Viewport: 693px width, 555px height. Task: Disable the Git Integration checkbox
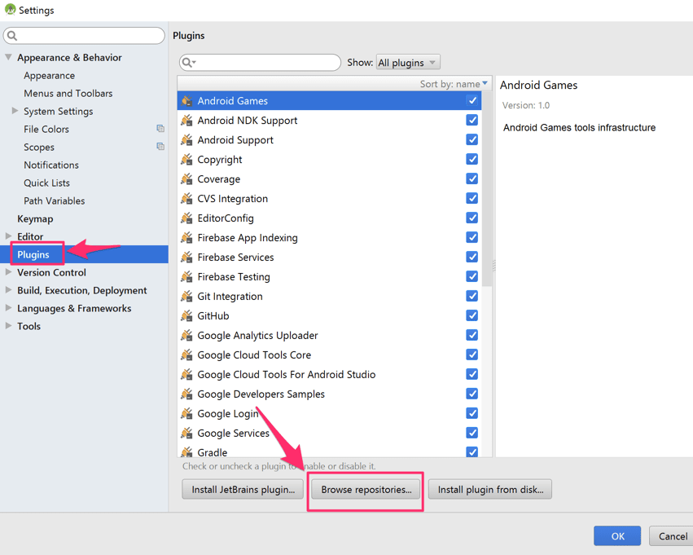pos(472,297)
